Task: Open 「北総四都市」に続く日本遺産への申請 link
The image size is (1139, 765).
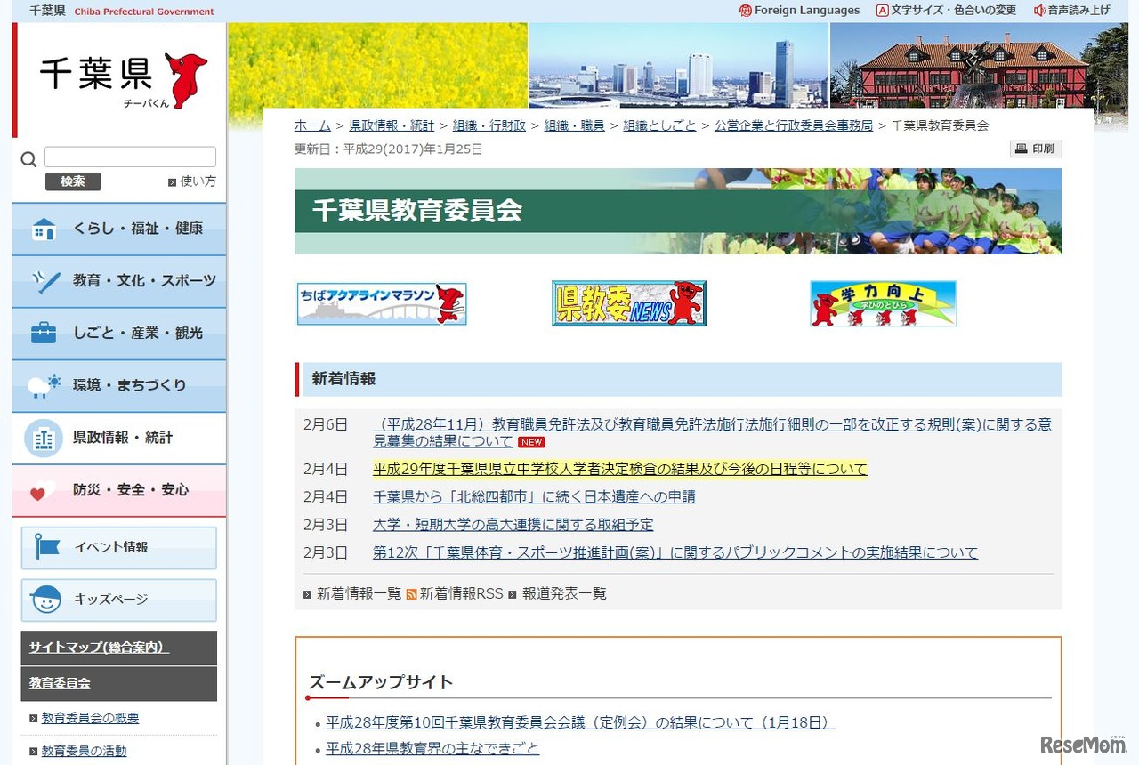Action: 534,496
